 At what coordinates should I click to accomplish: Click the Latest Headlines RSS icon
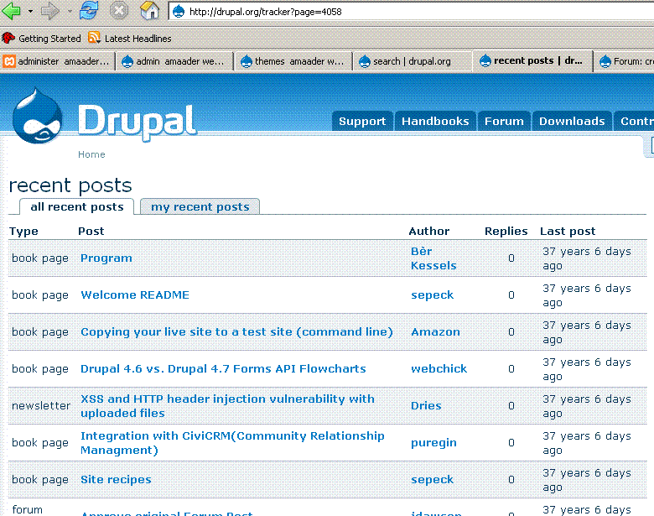(x=94, y=38)
